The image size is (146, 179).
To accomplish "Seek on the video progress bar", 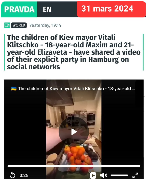I will [74, 166].
